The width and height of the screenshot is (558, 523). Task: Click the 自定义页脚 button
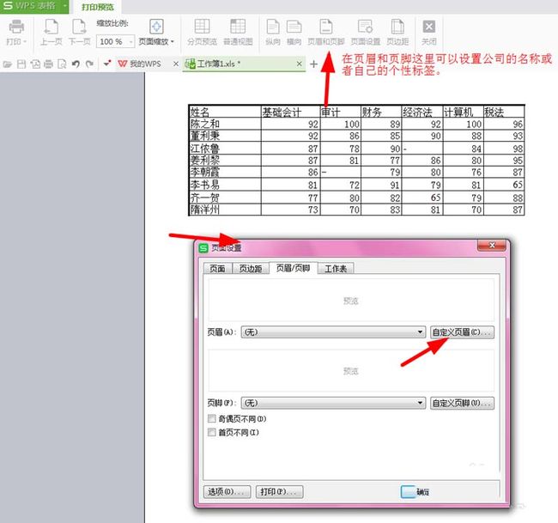[462, 403]
